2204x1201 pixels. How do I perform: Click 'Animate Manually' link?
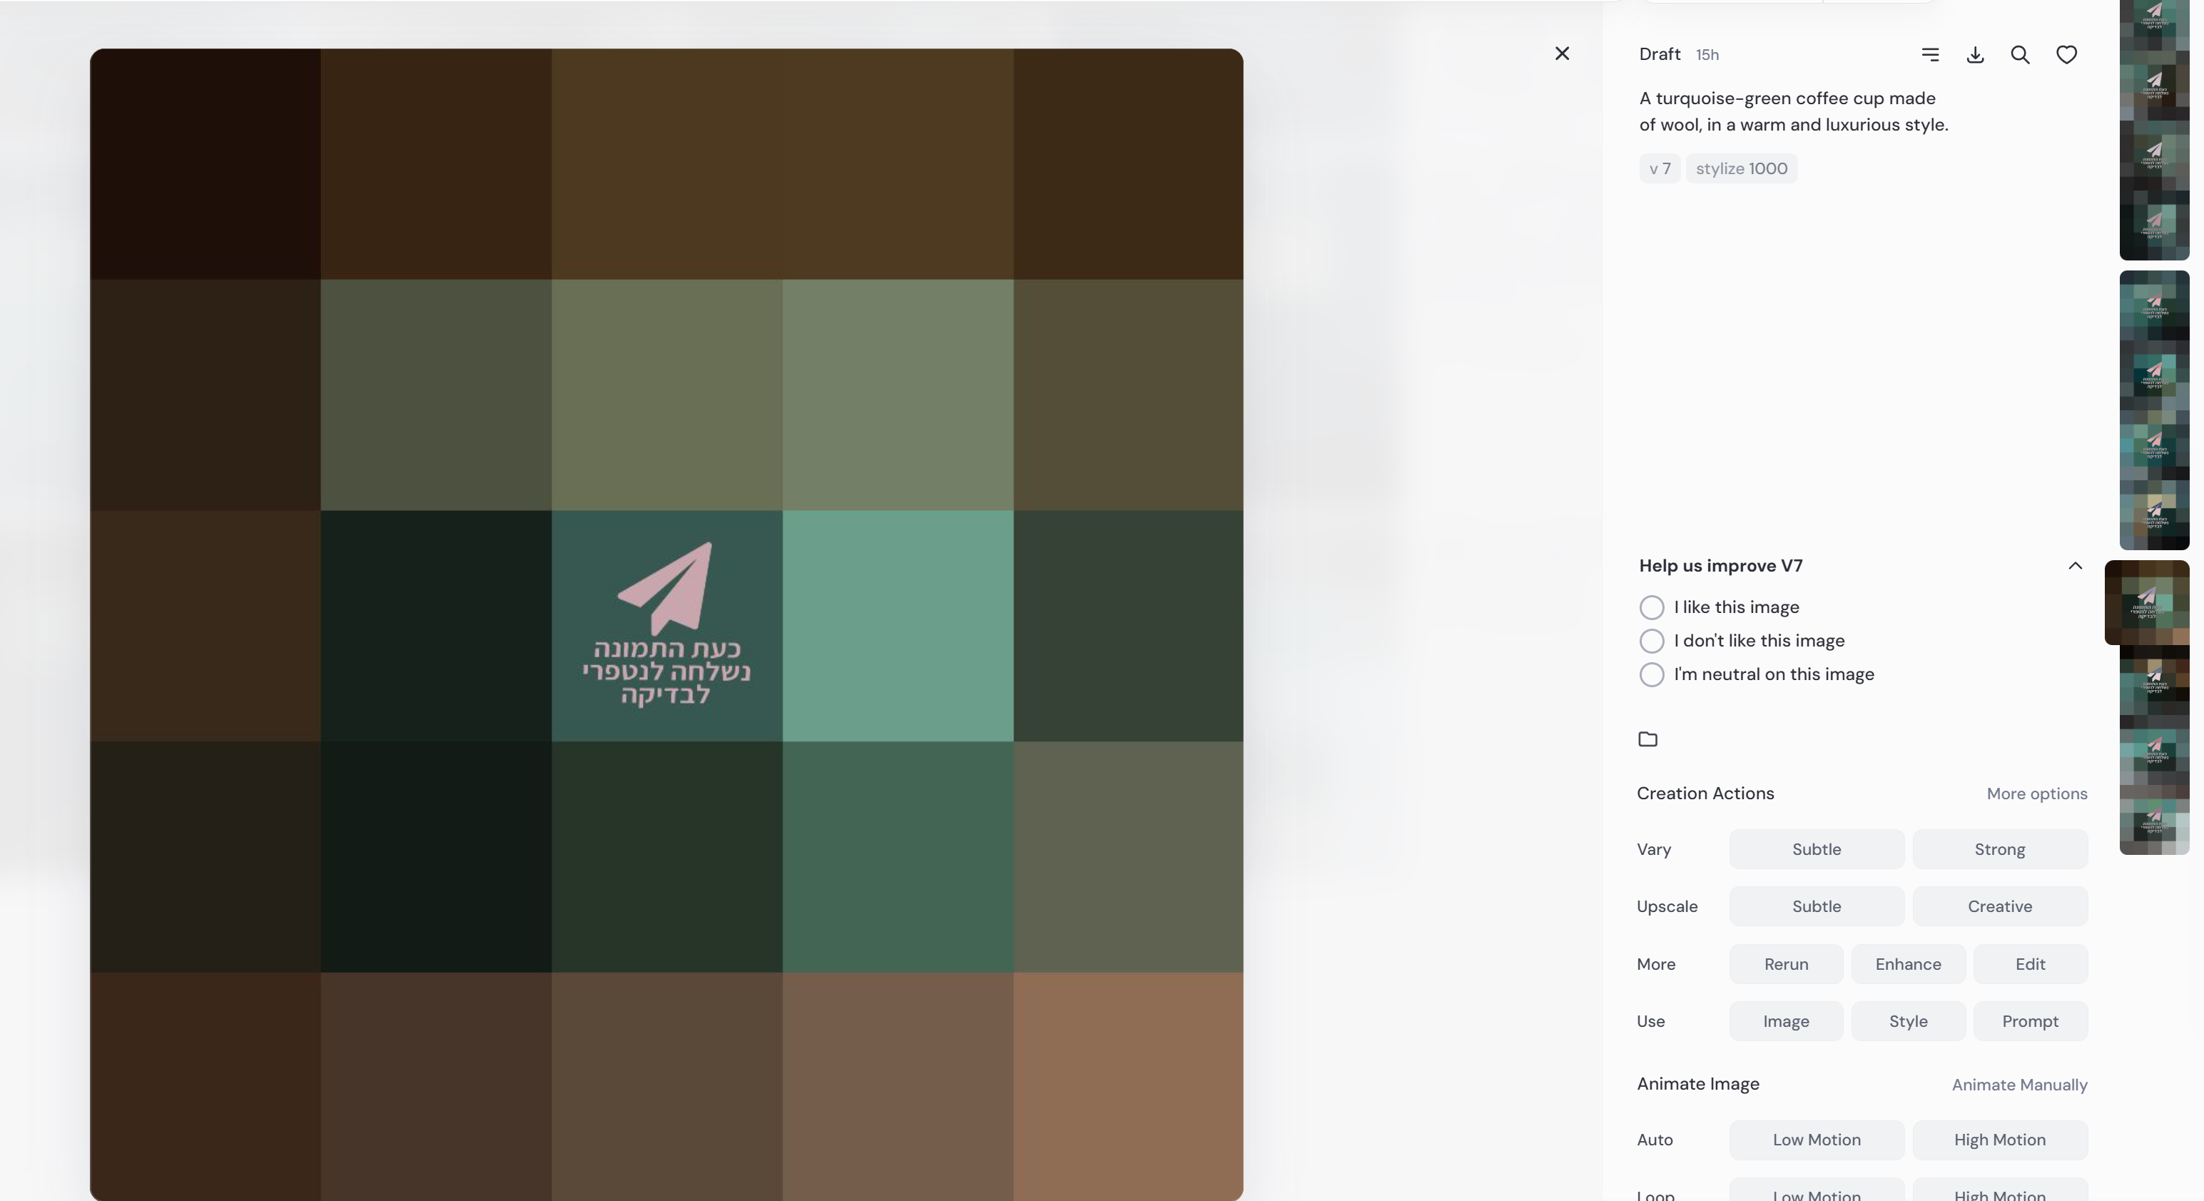(2019, 1085)
